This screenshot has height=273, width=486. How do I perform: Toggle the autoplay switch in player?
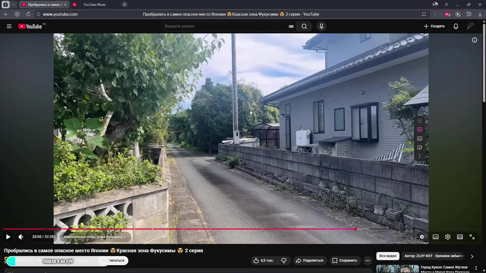[422, 237]
